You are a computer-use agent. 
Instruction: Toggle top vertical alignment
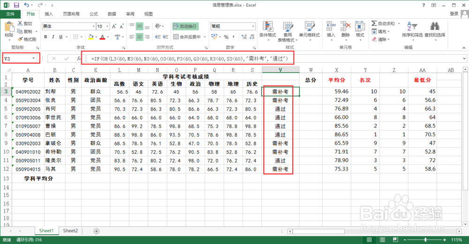[132, 26]
